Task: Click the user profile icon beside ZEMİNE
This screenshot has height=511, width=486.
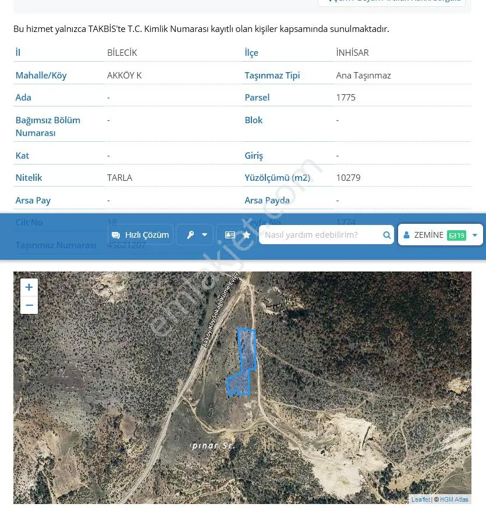Action: (x=406, y=235)
